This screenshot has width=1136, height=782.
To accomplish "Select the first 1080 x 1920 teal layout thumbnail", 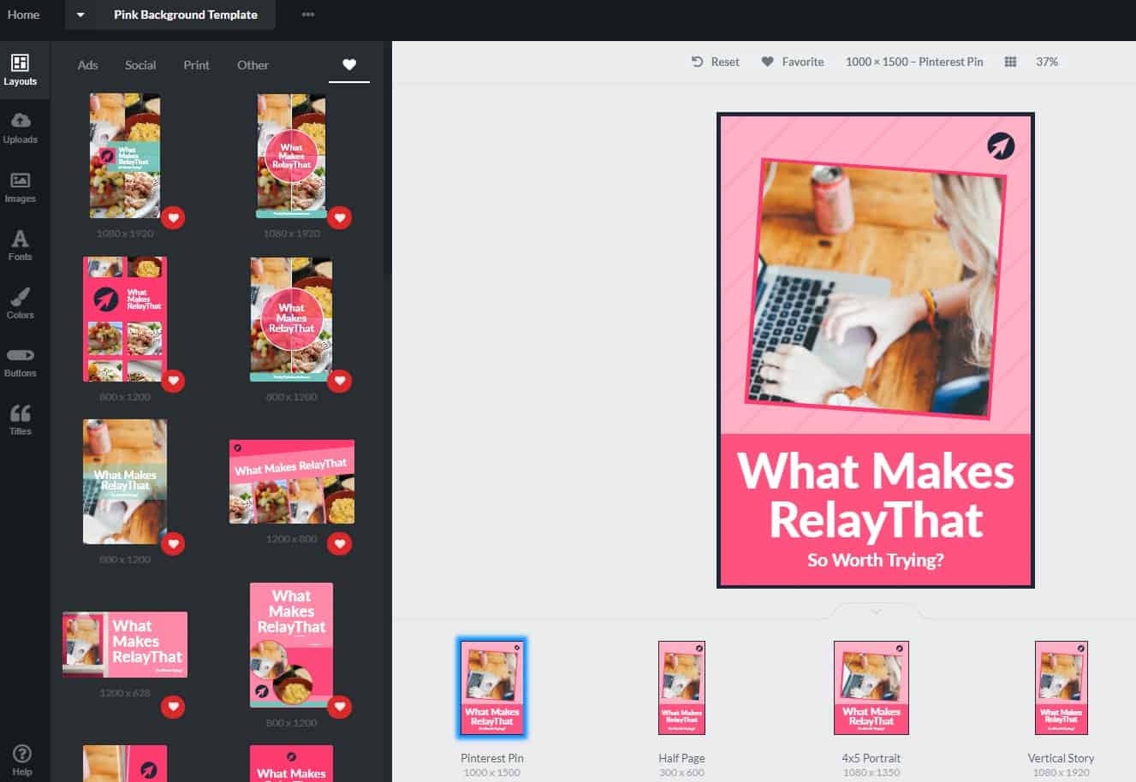I will click(x=125, y=156).
